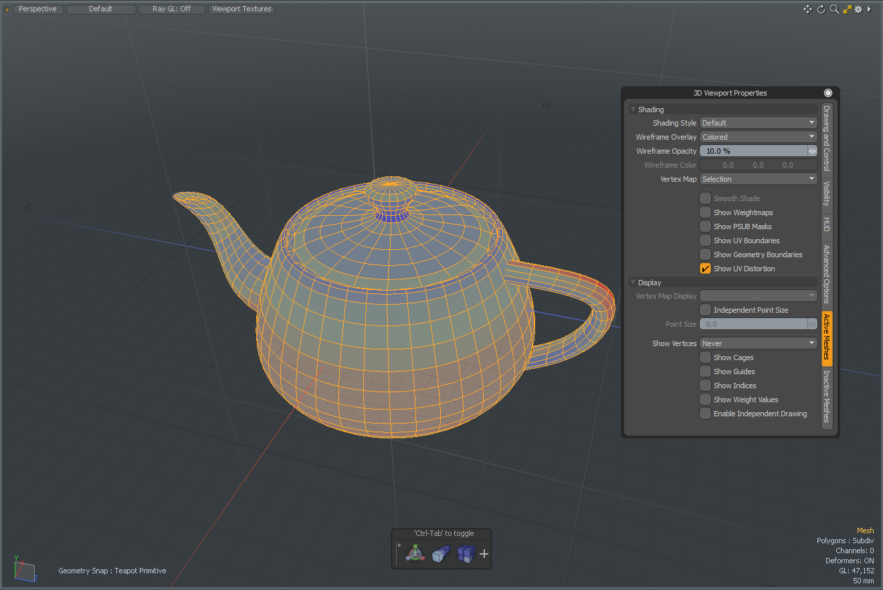The height and width of the screenshot is (590, 883).
Task: Click the rotate viewport icon
Action: pyautogui.click(x=821, y=9)
